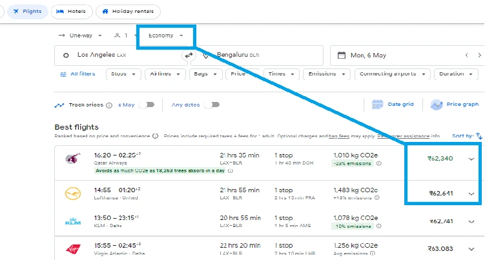This screenshot has height=260, width=485.
Task: Click the Price graph chart icon
Action: click(x=437, y=105)
